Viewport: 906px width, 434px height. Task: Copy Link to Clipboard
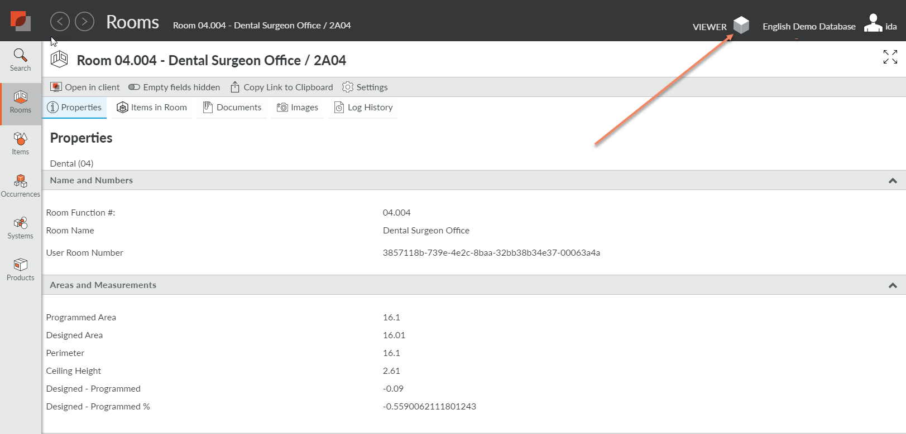click(x=282, y=87)
